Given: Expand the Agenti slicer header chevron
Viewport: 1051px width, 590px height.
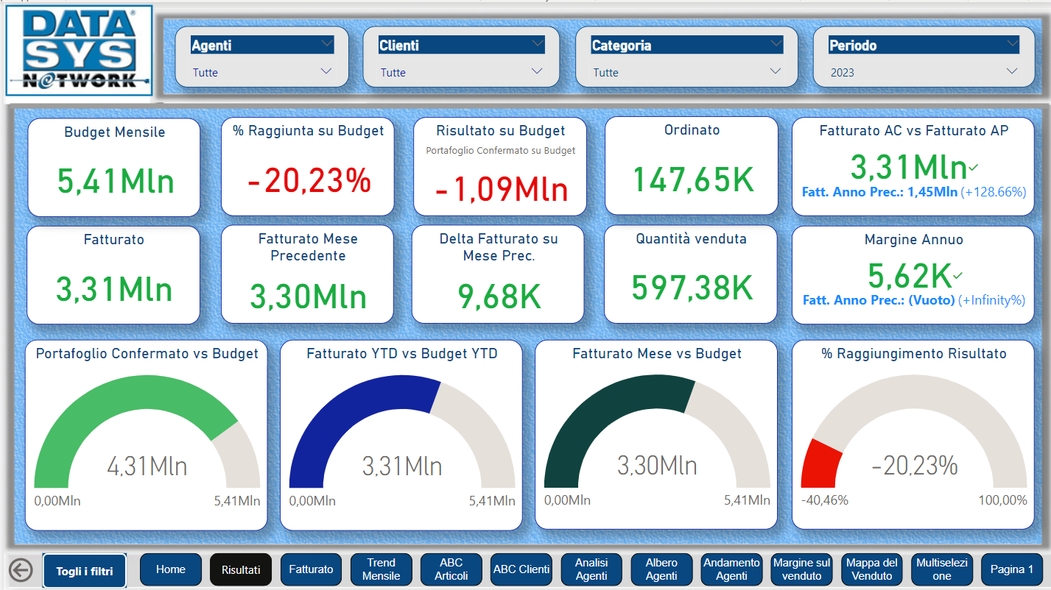Looking at the screenshot, I should (x=327, y=44).
